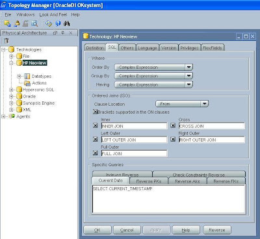Click the Oracle technology cylinder icon
Screen dimensions: 260x239
(19, 96)
